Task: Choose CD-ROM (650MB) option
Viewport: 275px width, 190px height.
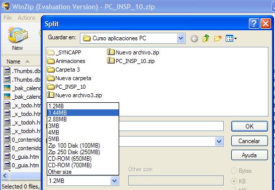Action: click(x=83, y=159)
